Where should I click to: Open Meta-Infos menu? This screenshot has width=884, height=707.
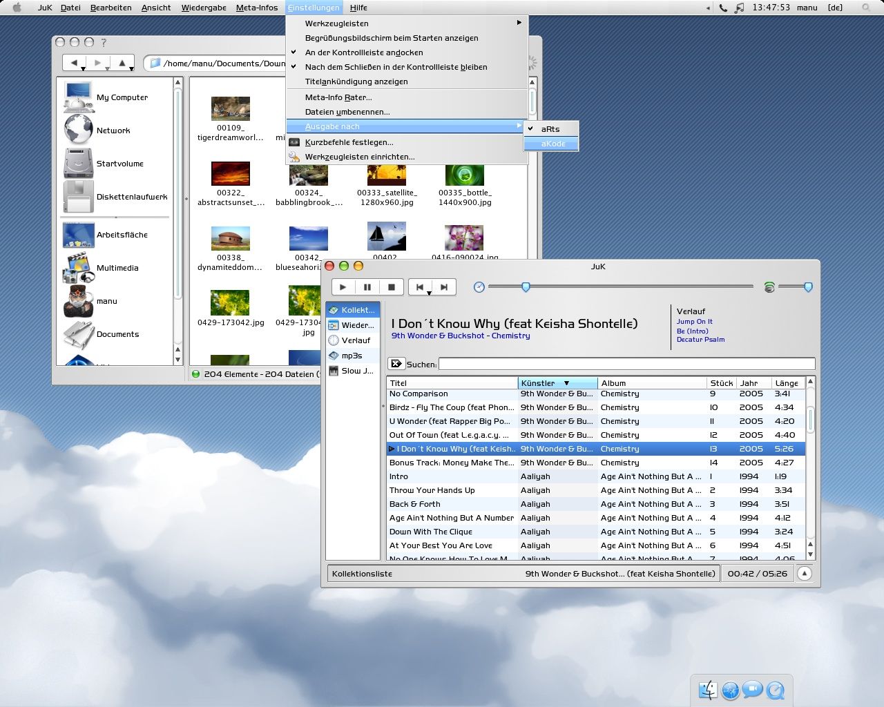257,8
